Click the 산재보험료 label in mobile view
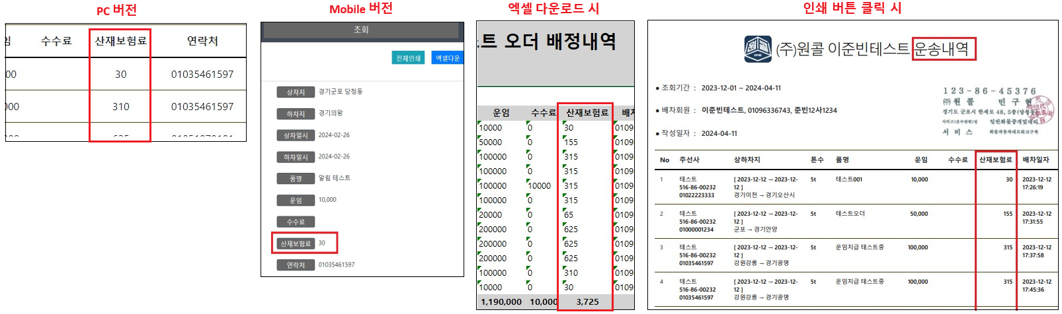 click(295, 243)
